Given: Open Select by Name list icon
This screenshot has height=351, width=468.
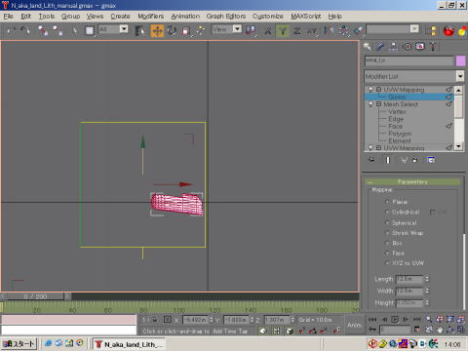Looking at the screenshot, I should [x=139, y=30].
